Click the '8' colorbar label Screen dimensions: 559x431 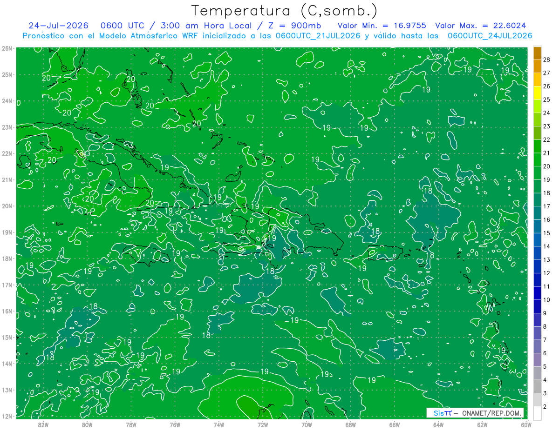545,326
